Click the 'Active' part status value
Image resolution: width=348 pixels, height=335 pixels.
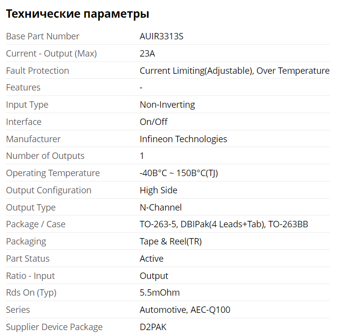pyautogui.click(x=151, y=259)
